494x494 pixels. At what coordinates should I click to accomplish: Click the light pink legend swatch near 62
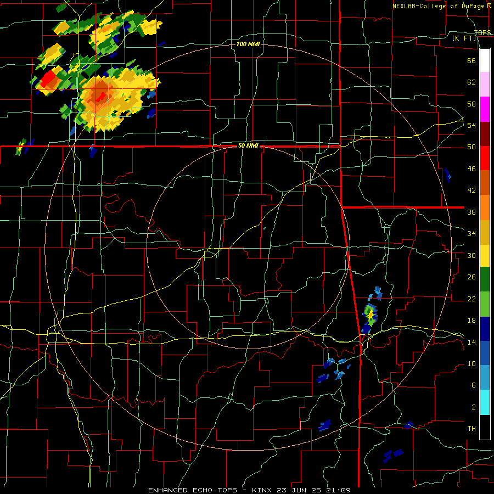tap(485, 85)
